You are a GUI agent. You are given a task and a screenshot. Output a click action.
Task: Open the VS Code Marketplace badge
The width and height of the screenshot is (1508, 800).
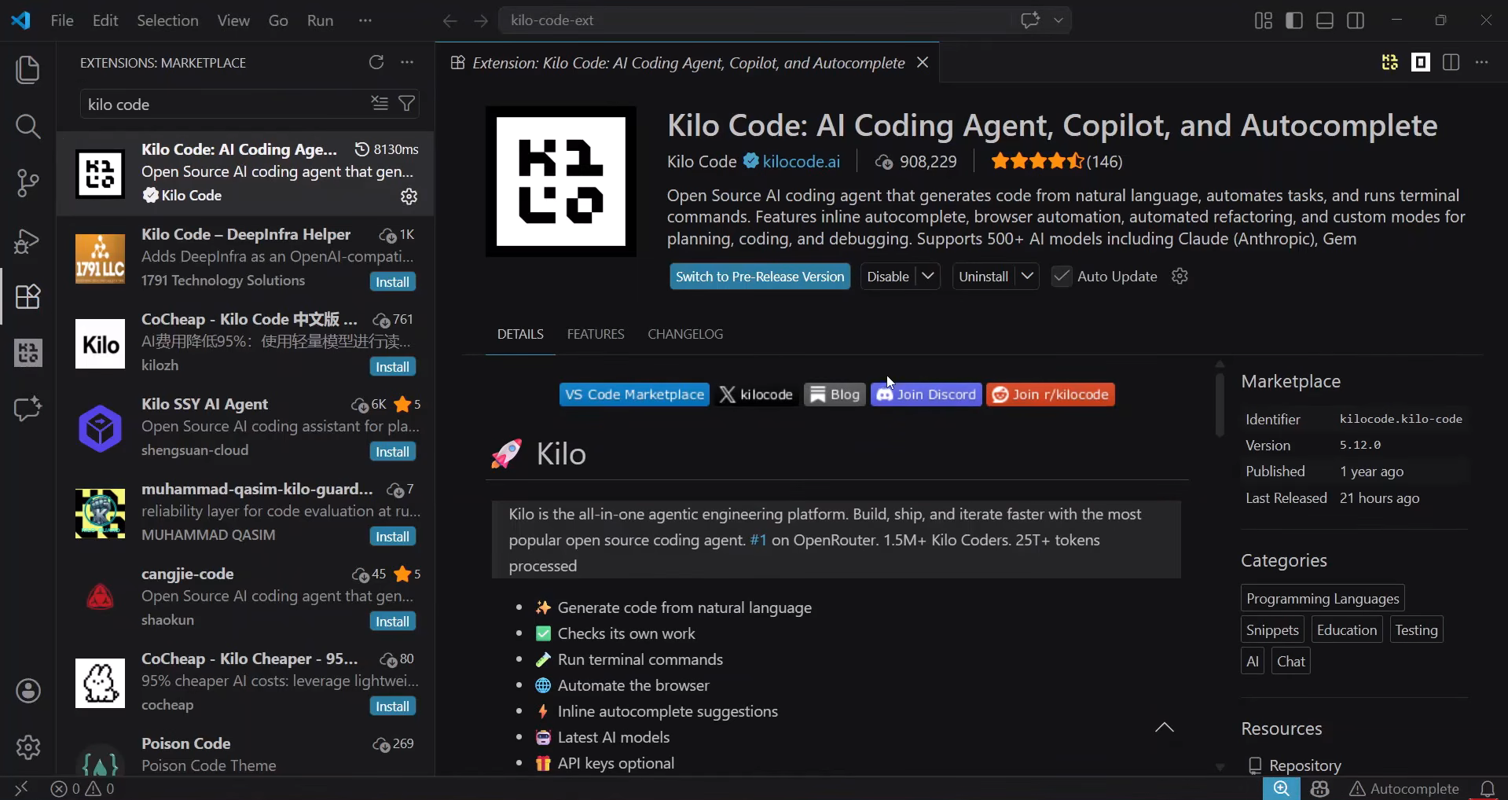point(634,394)
